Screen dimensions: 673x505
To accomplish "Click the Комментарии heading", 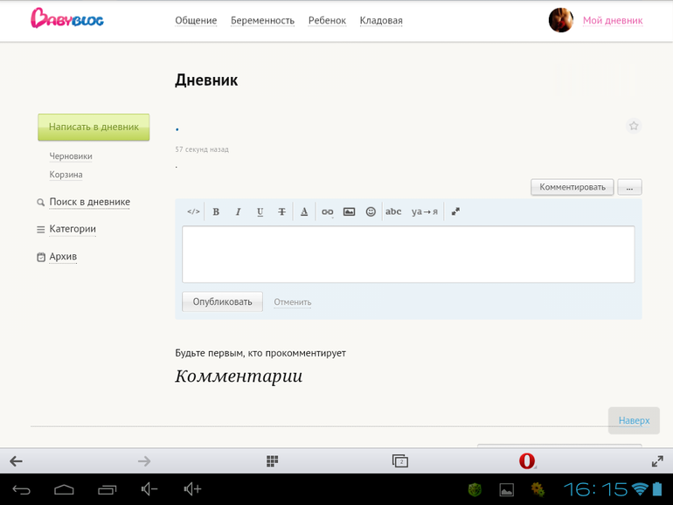I will click(x=239, y=377).
